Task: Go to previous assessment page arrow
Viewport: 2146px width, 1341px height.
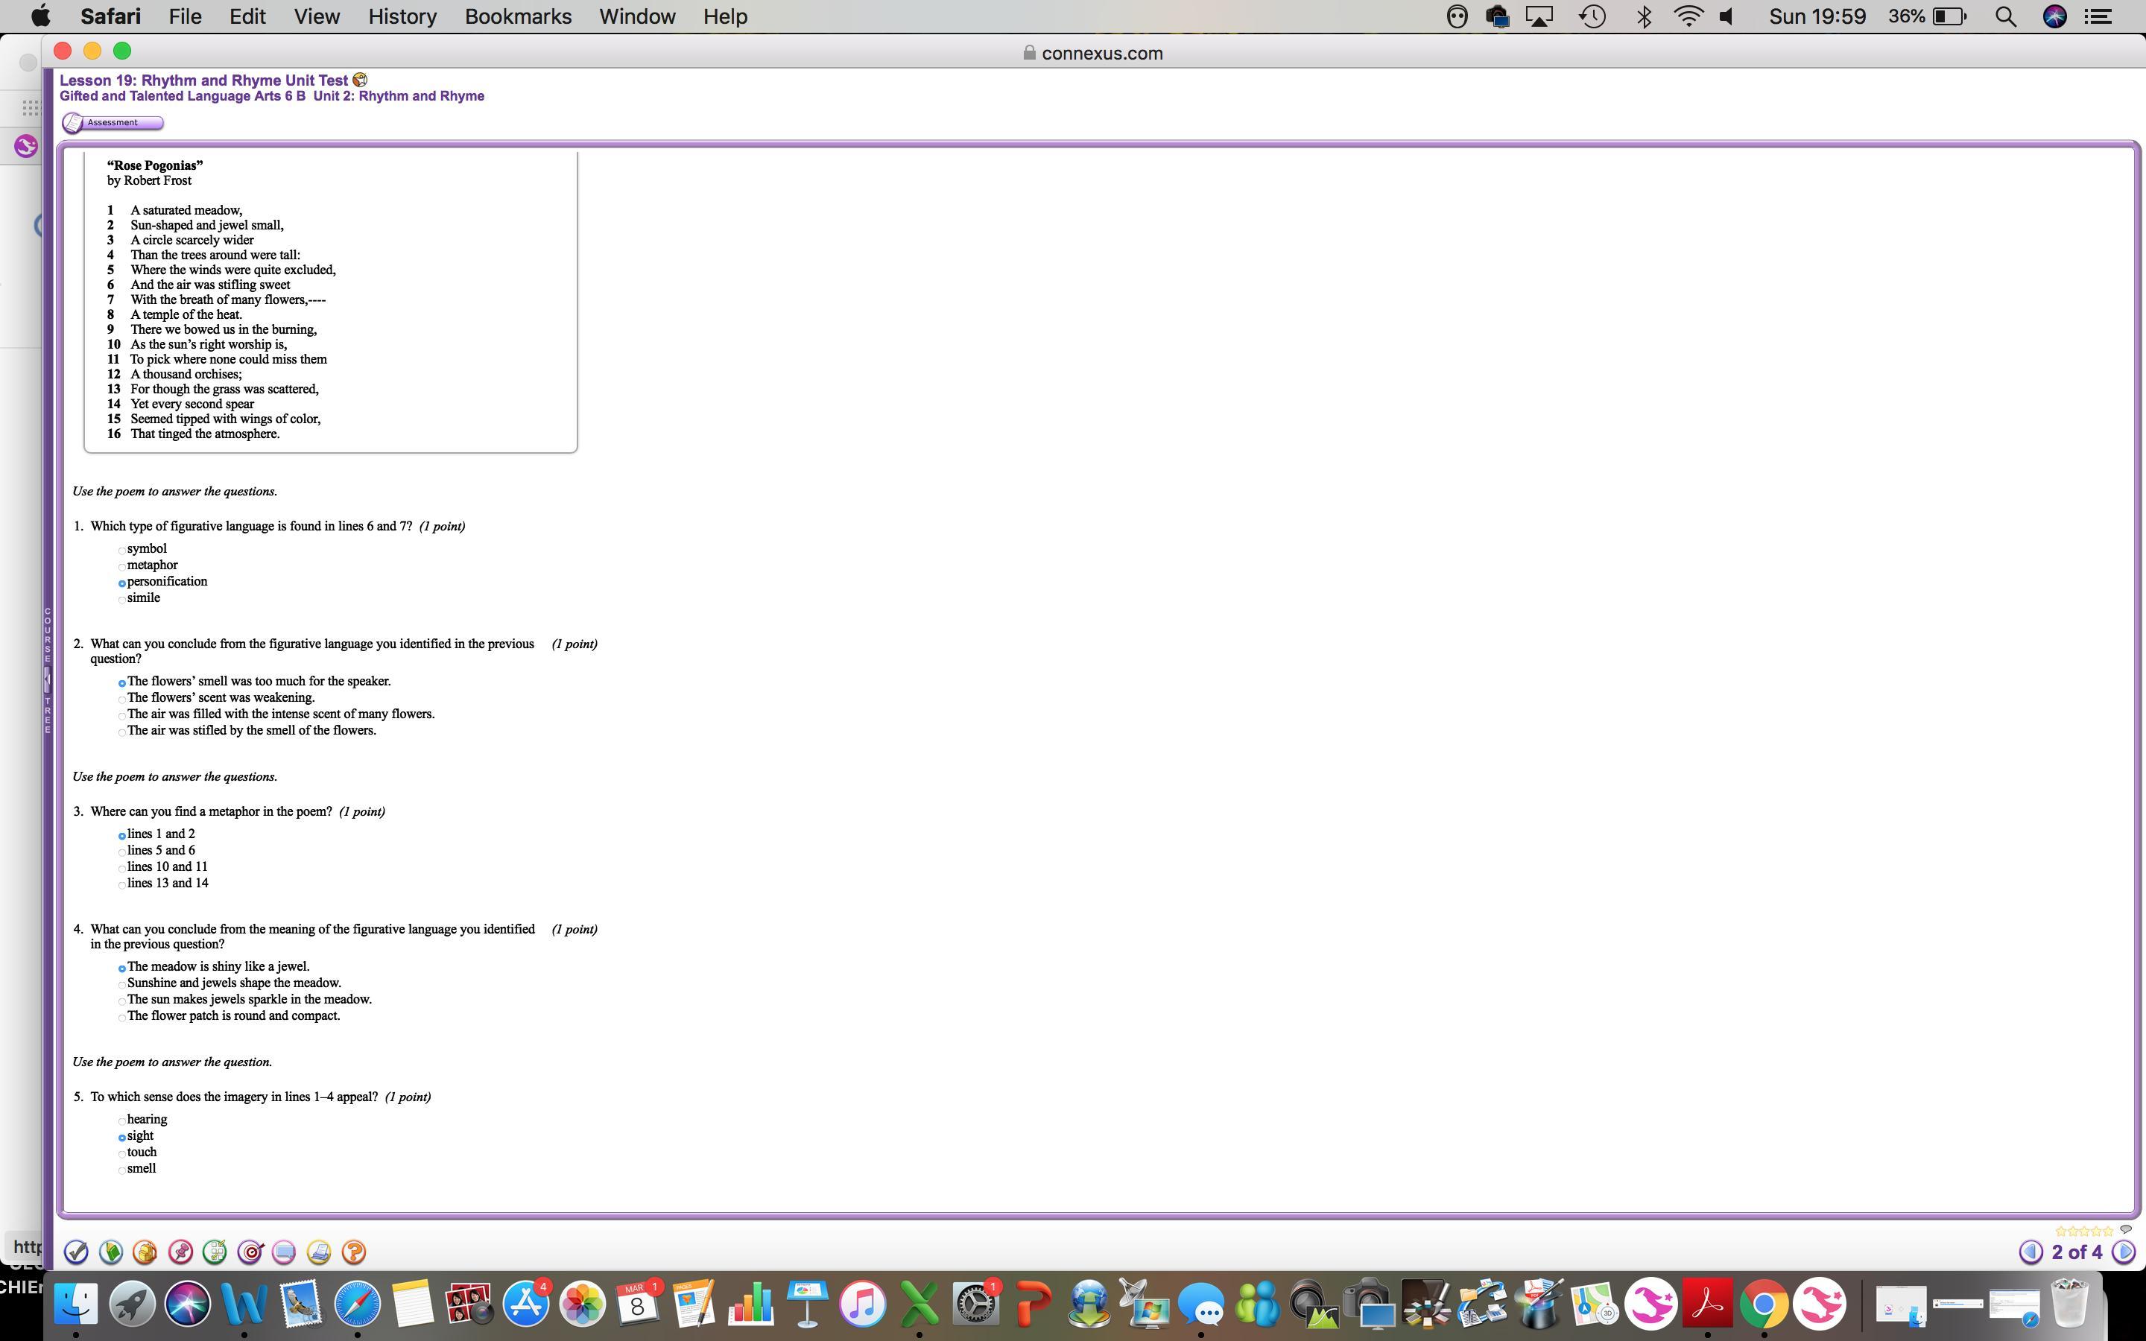Action: point(2031,1252)
